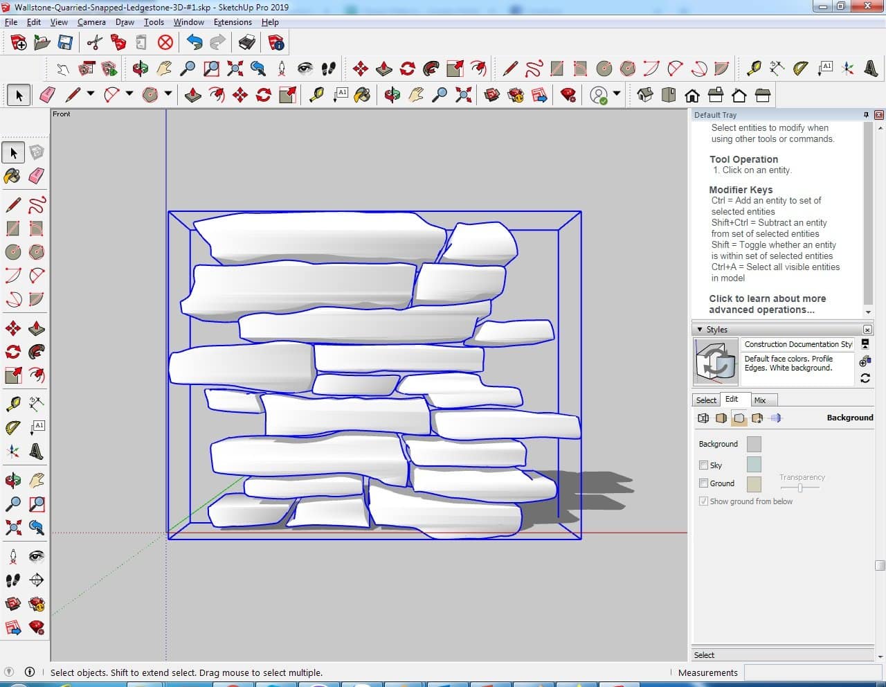Image resolution: width=886 pixels, height=687 pixels.
Task: Toggle Show ground from below checkbox
Action: coord(703,501)
